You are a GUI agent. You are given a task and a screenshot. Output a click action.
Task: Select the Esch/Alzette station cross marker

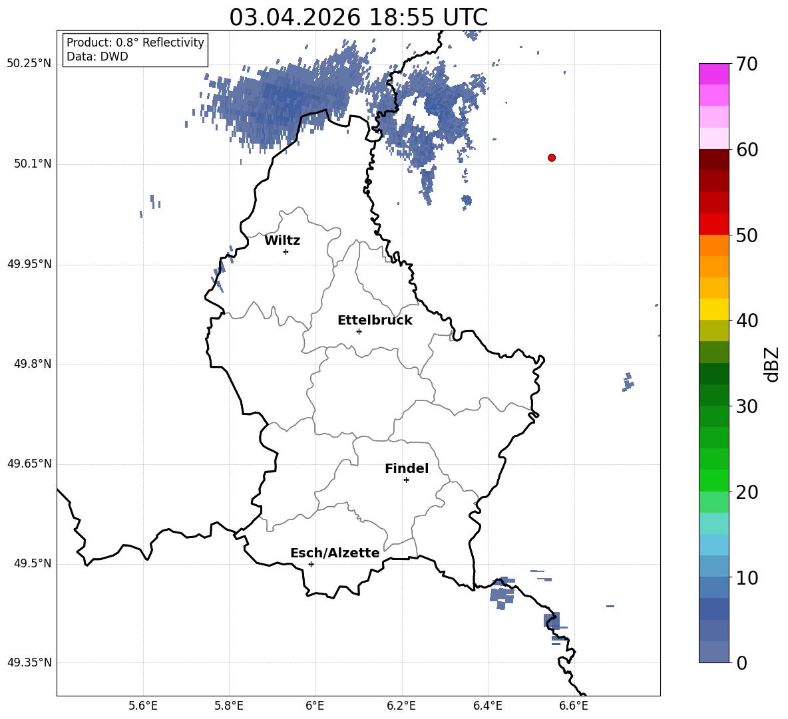click(x=311, y=564)
